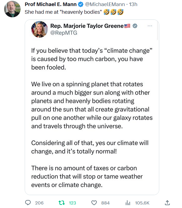Viewport: 182px width, 208px height.
Task: Toggle the heart like button
Action: point(94,203)
